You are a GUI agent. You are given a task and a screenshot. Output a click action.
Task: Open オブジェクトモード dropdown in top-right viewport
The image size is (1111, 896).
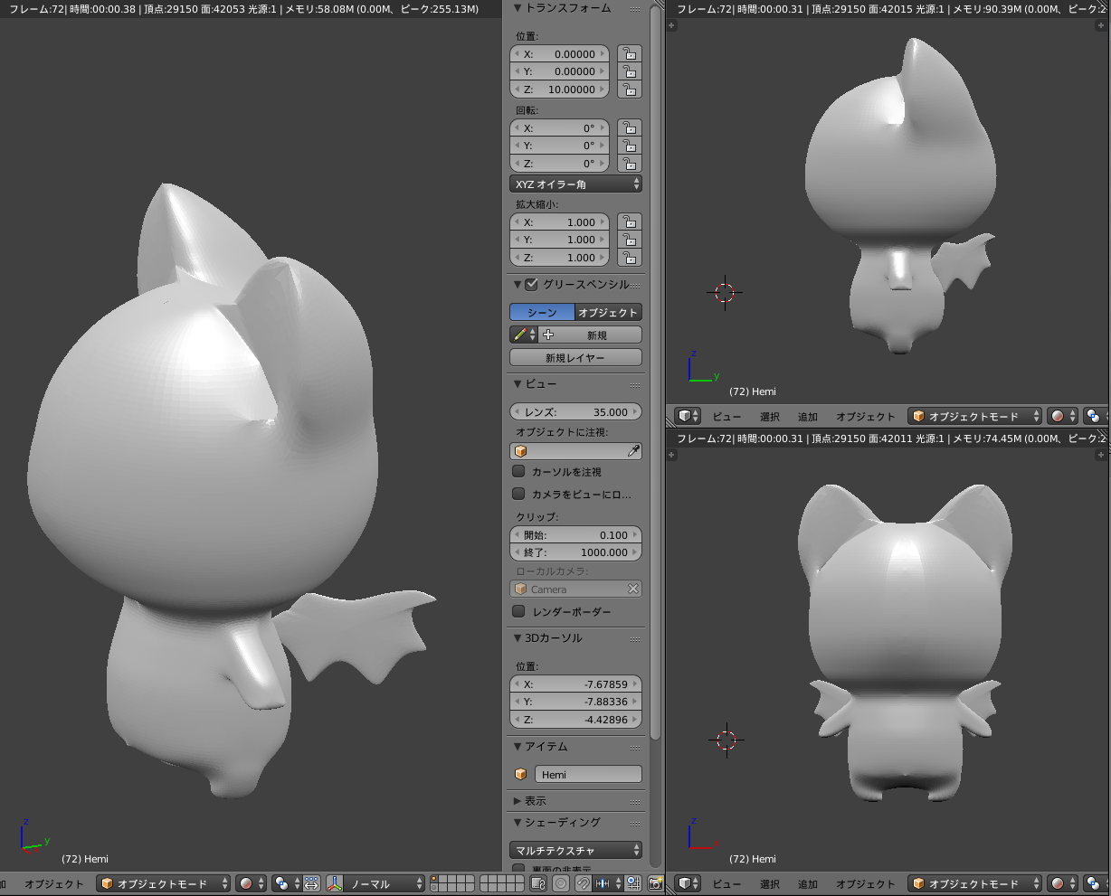975,416
